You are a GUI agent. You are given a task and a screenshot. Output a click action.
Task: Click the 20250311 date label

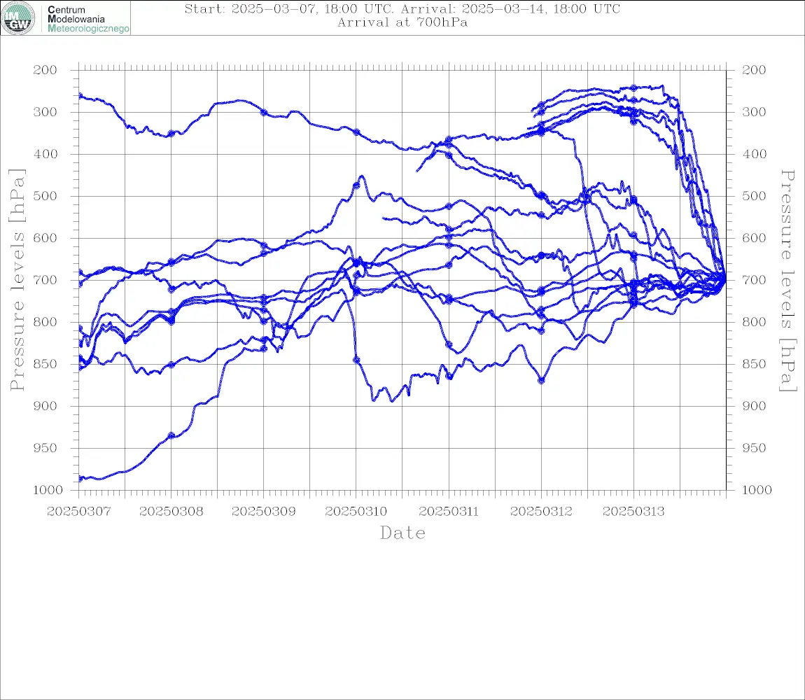click(449, 512)
